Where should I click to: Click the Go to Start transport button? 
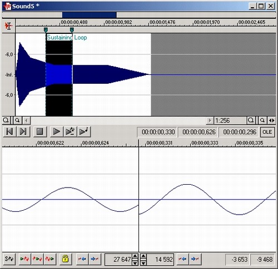9,131
